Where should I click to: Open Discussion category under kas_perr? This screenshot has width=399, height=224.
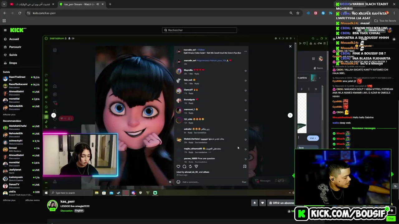[66, 211]
